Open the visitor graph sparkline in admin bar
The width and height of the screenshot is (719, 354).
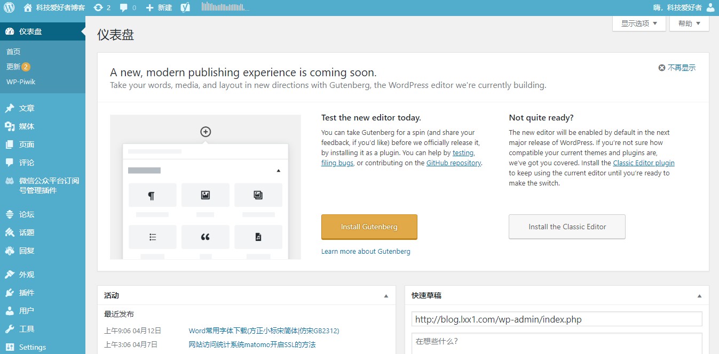click(x=225, y=7)
